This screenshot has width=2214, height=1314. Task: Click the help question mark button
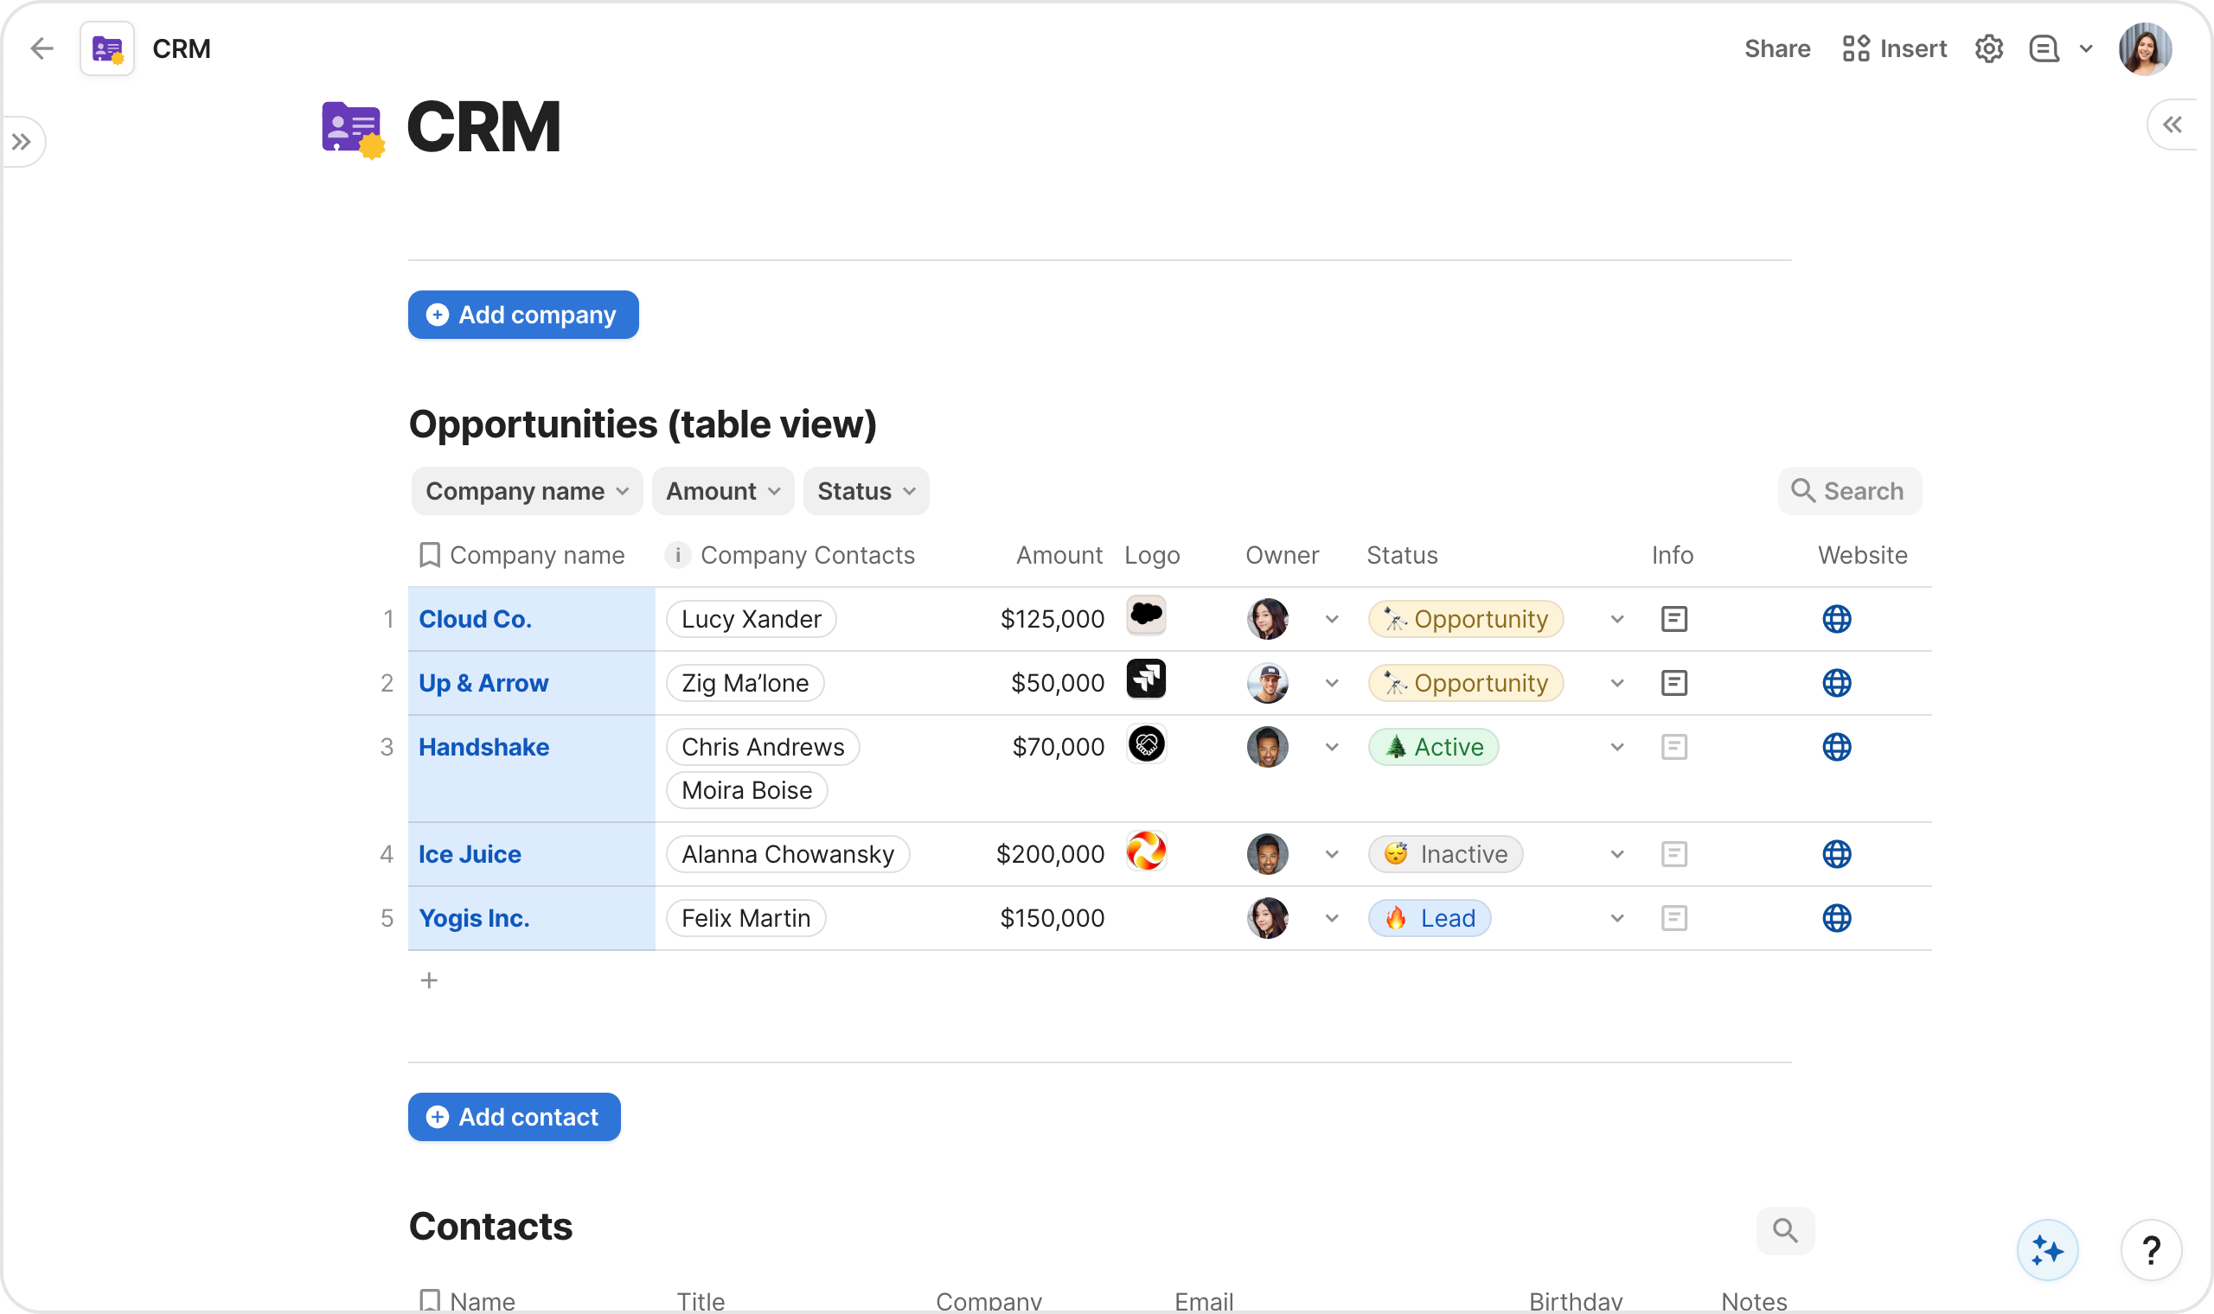[2150, 1249]
